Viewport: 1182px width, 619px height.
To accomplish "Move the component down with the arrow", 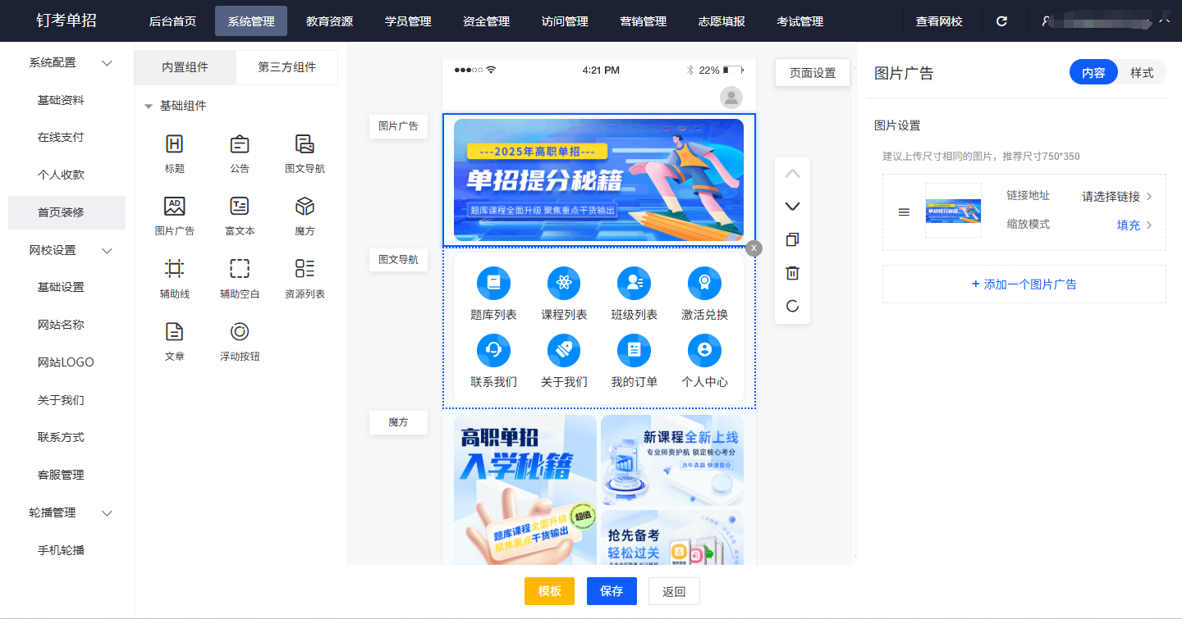I will 792,207.
